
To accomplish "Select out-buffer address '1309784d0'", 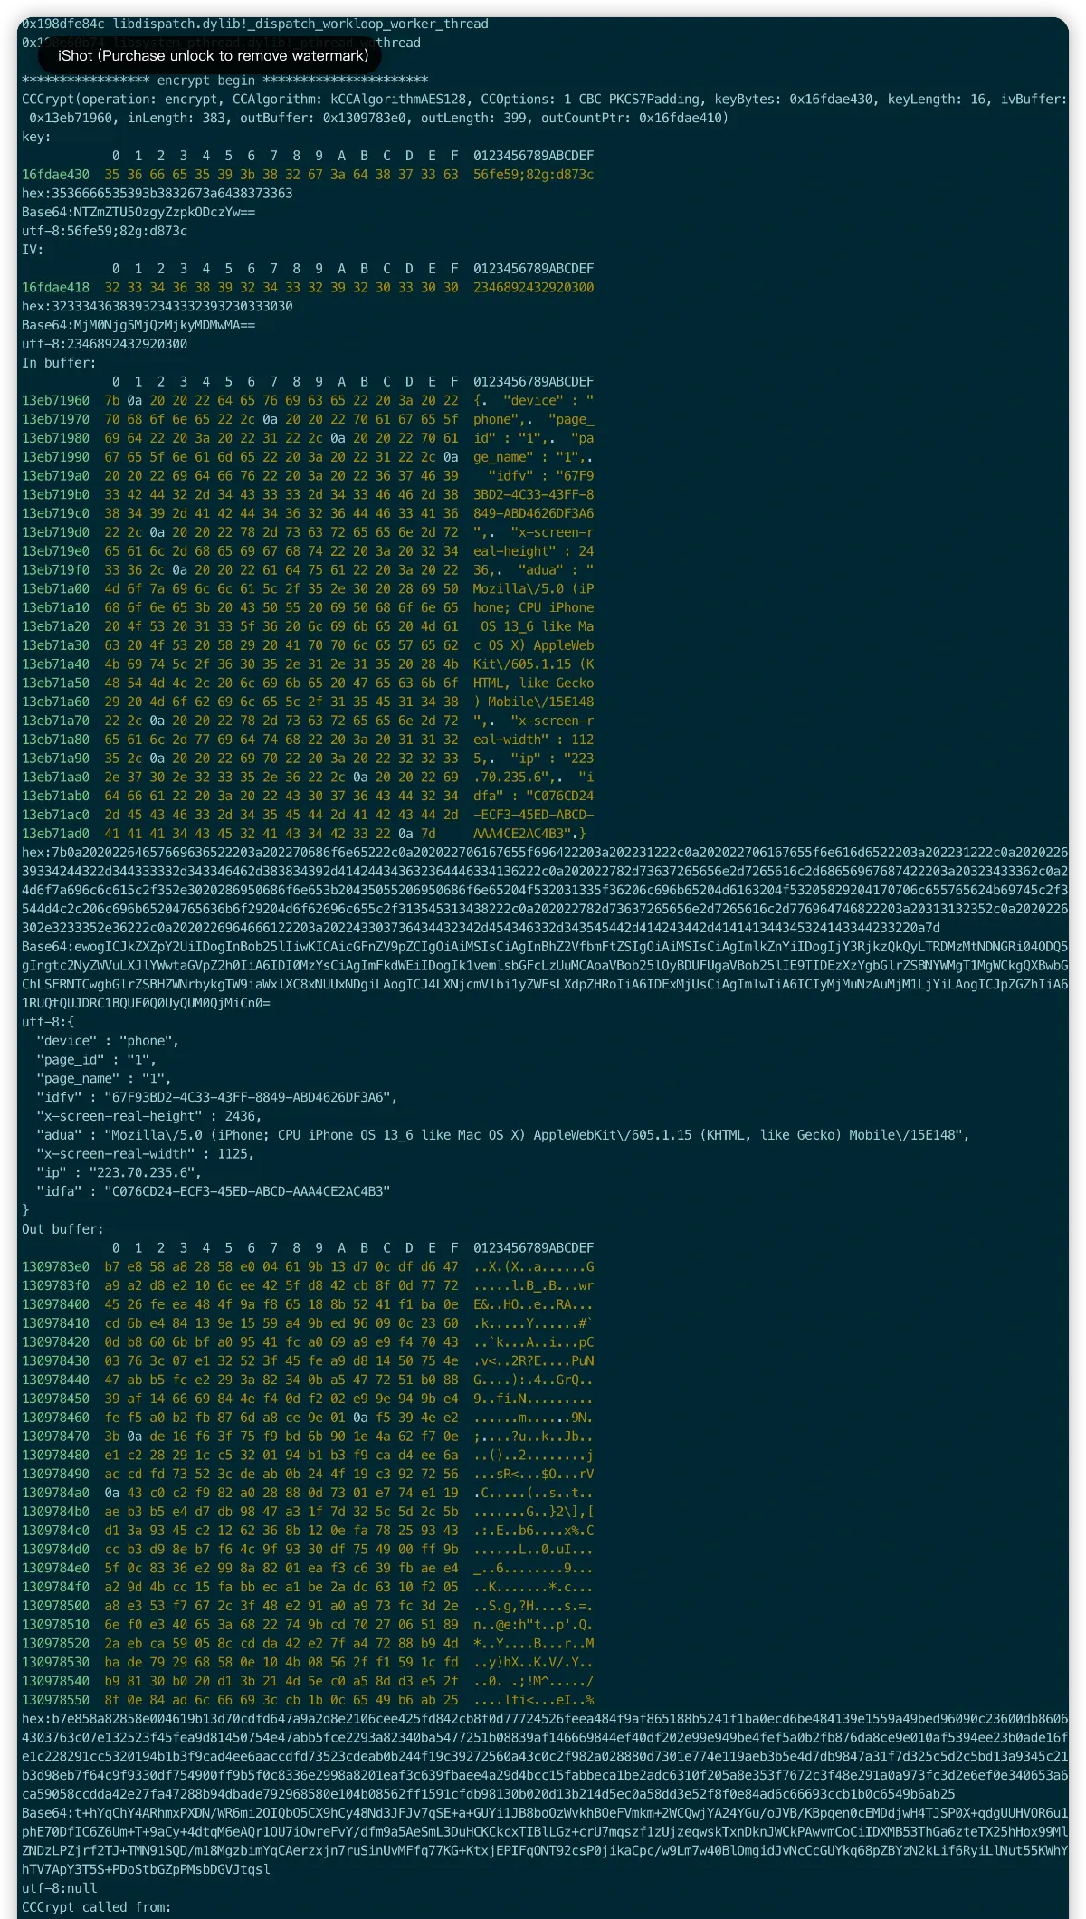I will click(55, 1550).
